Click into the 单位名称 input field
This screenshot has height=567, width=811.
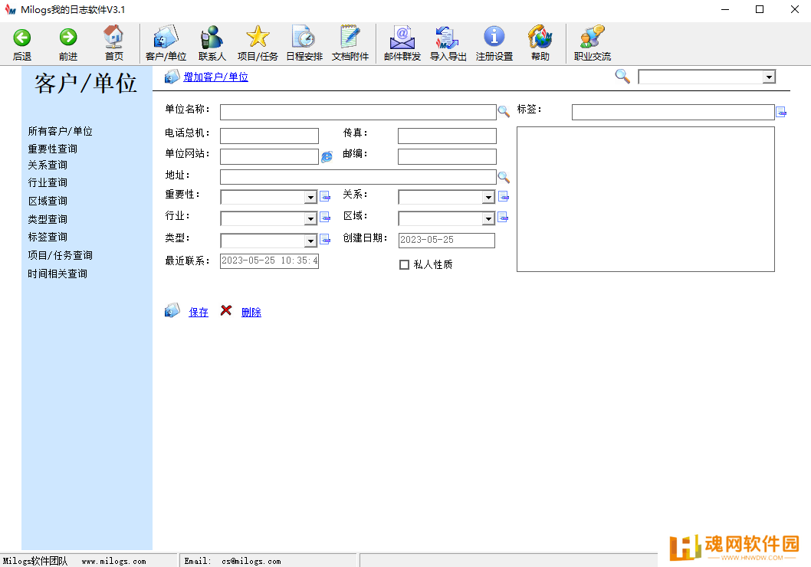point(358,112)
